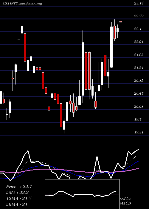The image size is (149, 209).
Task: Click the small red last candlestick near 22.7
Action: coord(121,21)
